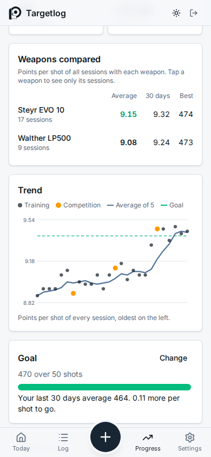Click the Targetlog logo icon
Viewport: 211px width, 457px height.
pos(15,13)
